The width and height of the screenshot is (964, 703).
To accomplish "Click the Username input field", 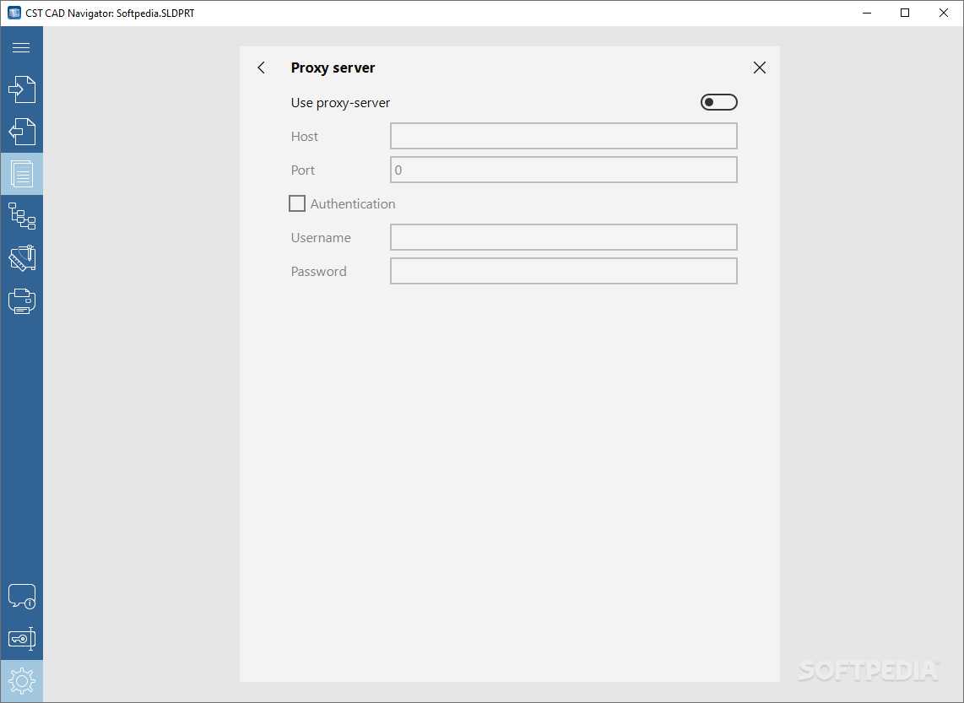I will tap(563, 237).
